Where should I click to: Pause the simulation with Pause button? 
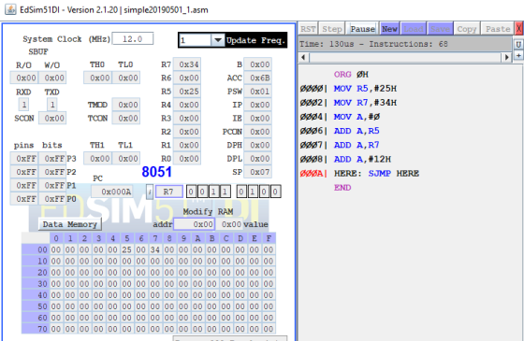point(363,29)
